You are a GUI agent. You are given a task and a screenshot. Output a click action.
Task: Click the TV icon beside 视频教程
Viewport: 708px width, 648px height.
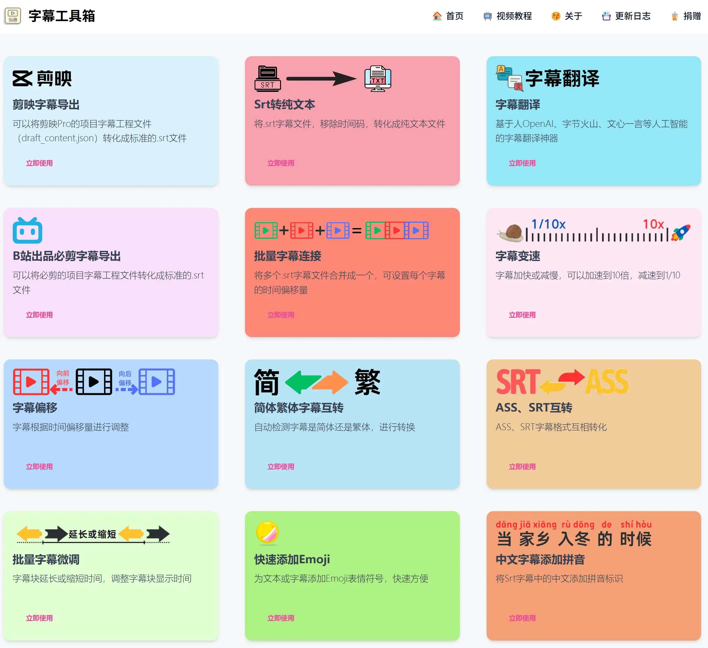(488, 16)
